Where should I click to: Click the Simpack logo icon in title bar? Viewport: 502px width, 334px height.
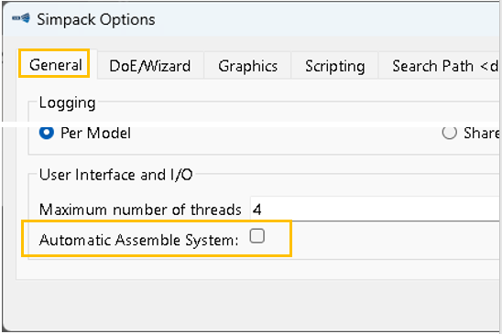[21, 18]
